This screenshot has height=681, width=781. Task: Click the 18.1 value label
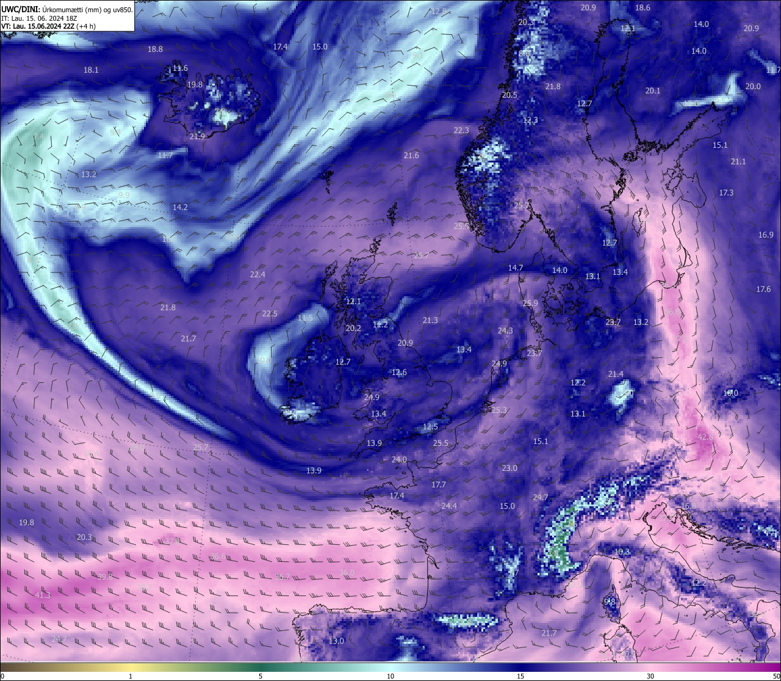coord(91,70)
